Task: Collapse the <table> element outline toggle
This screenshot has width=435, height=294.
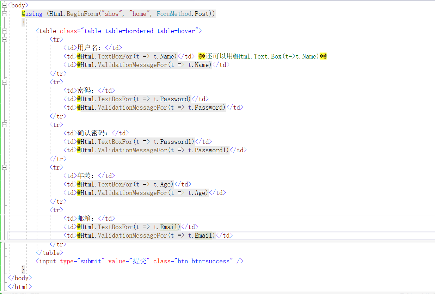Action: click(x=4, y=31)
